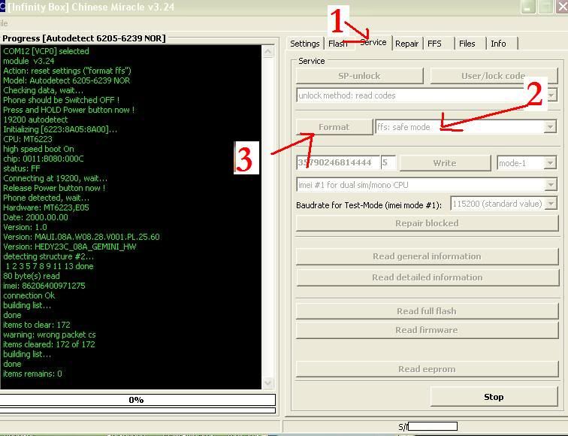Image resolution: width=568 pixels, height=436 pixels.
Task: Click the 0% progress bar
Action: point(137,400)
